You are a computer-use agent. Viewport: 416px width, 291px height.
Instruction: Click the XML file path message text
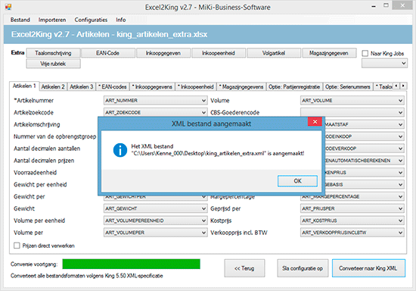218,150
